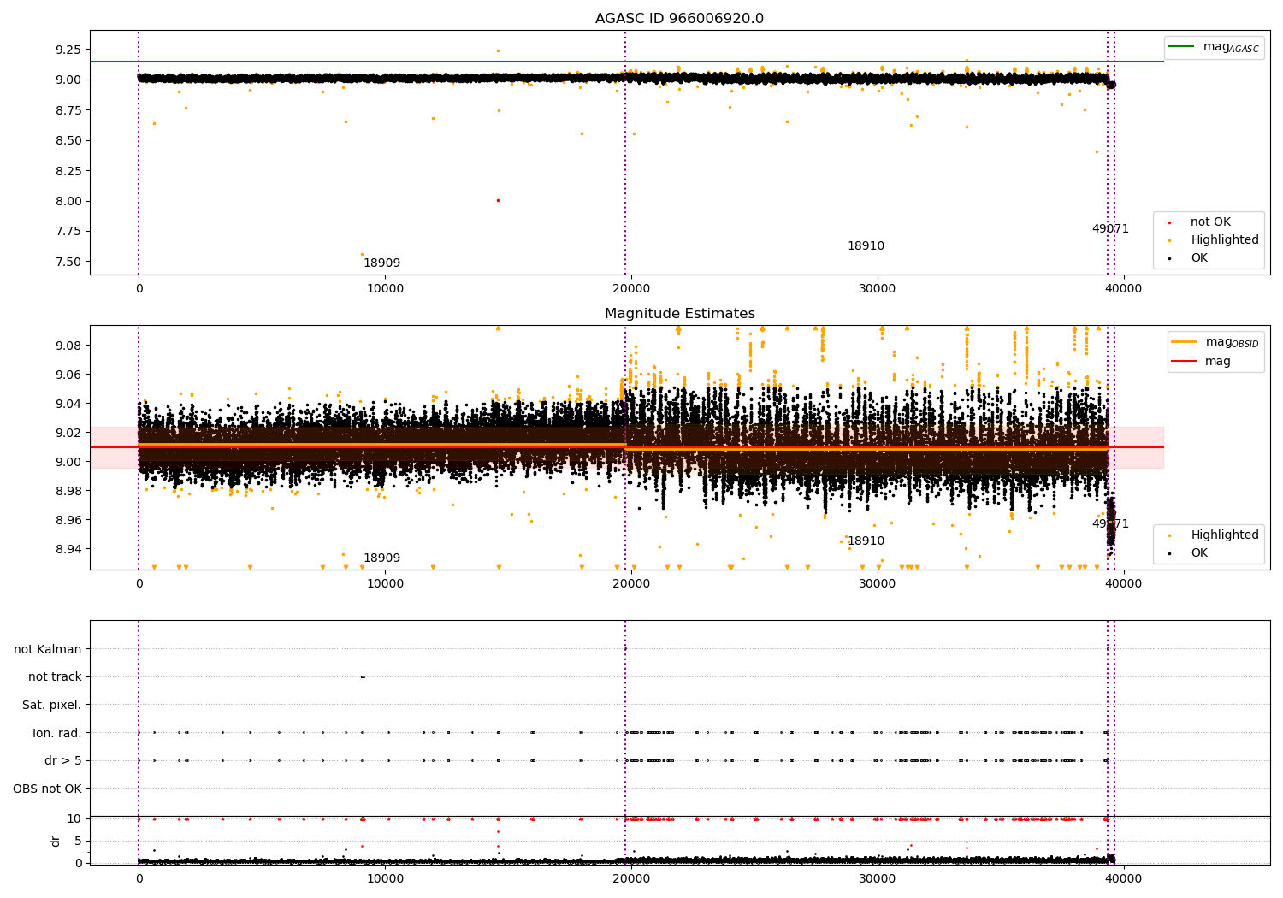Click the "49071" annotation in the top plot
This screenshot has height=898, width=1283.
[x=1110, y=229]
